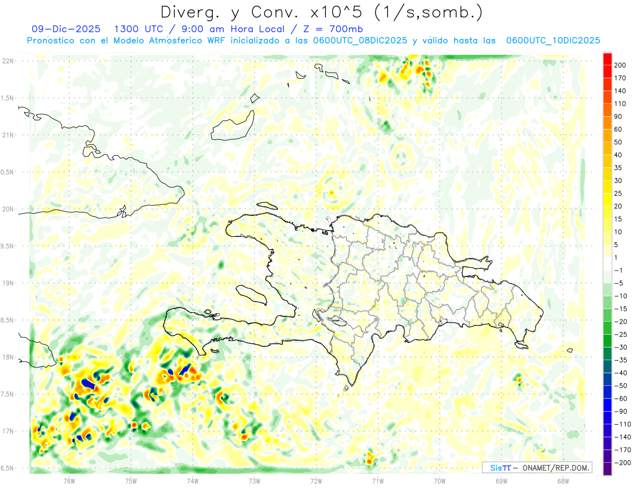Screen dimensions: 632x488
Task: Click the colorbar swatch between 90 and 110
Action: [607, 110]
